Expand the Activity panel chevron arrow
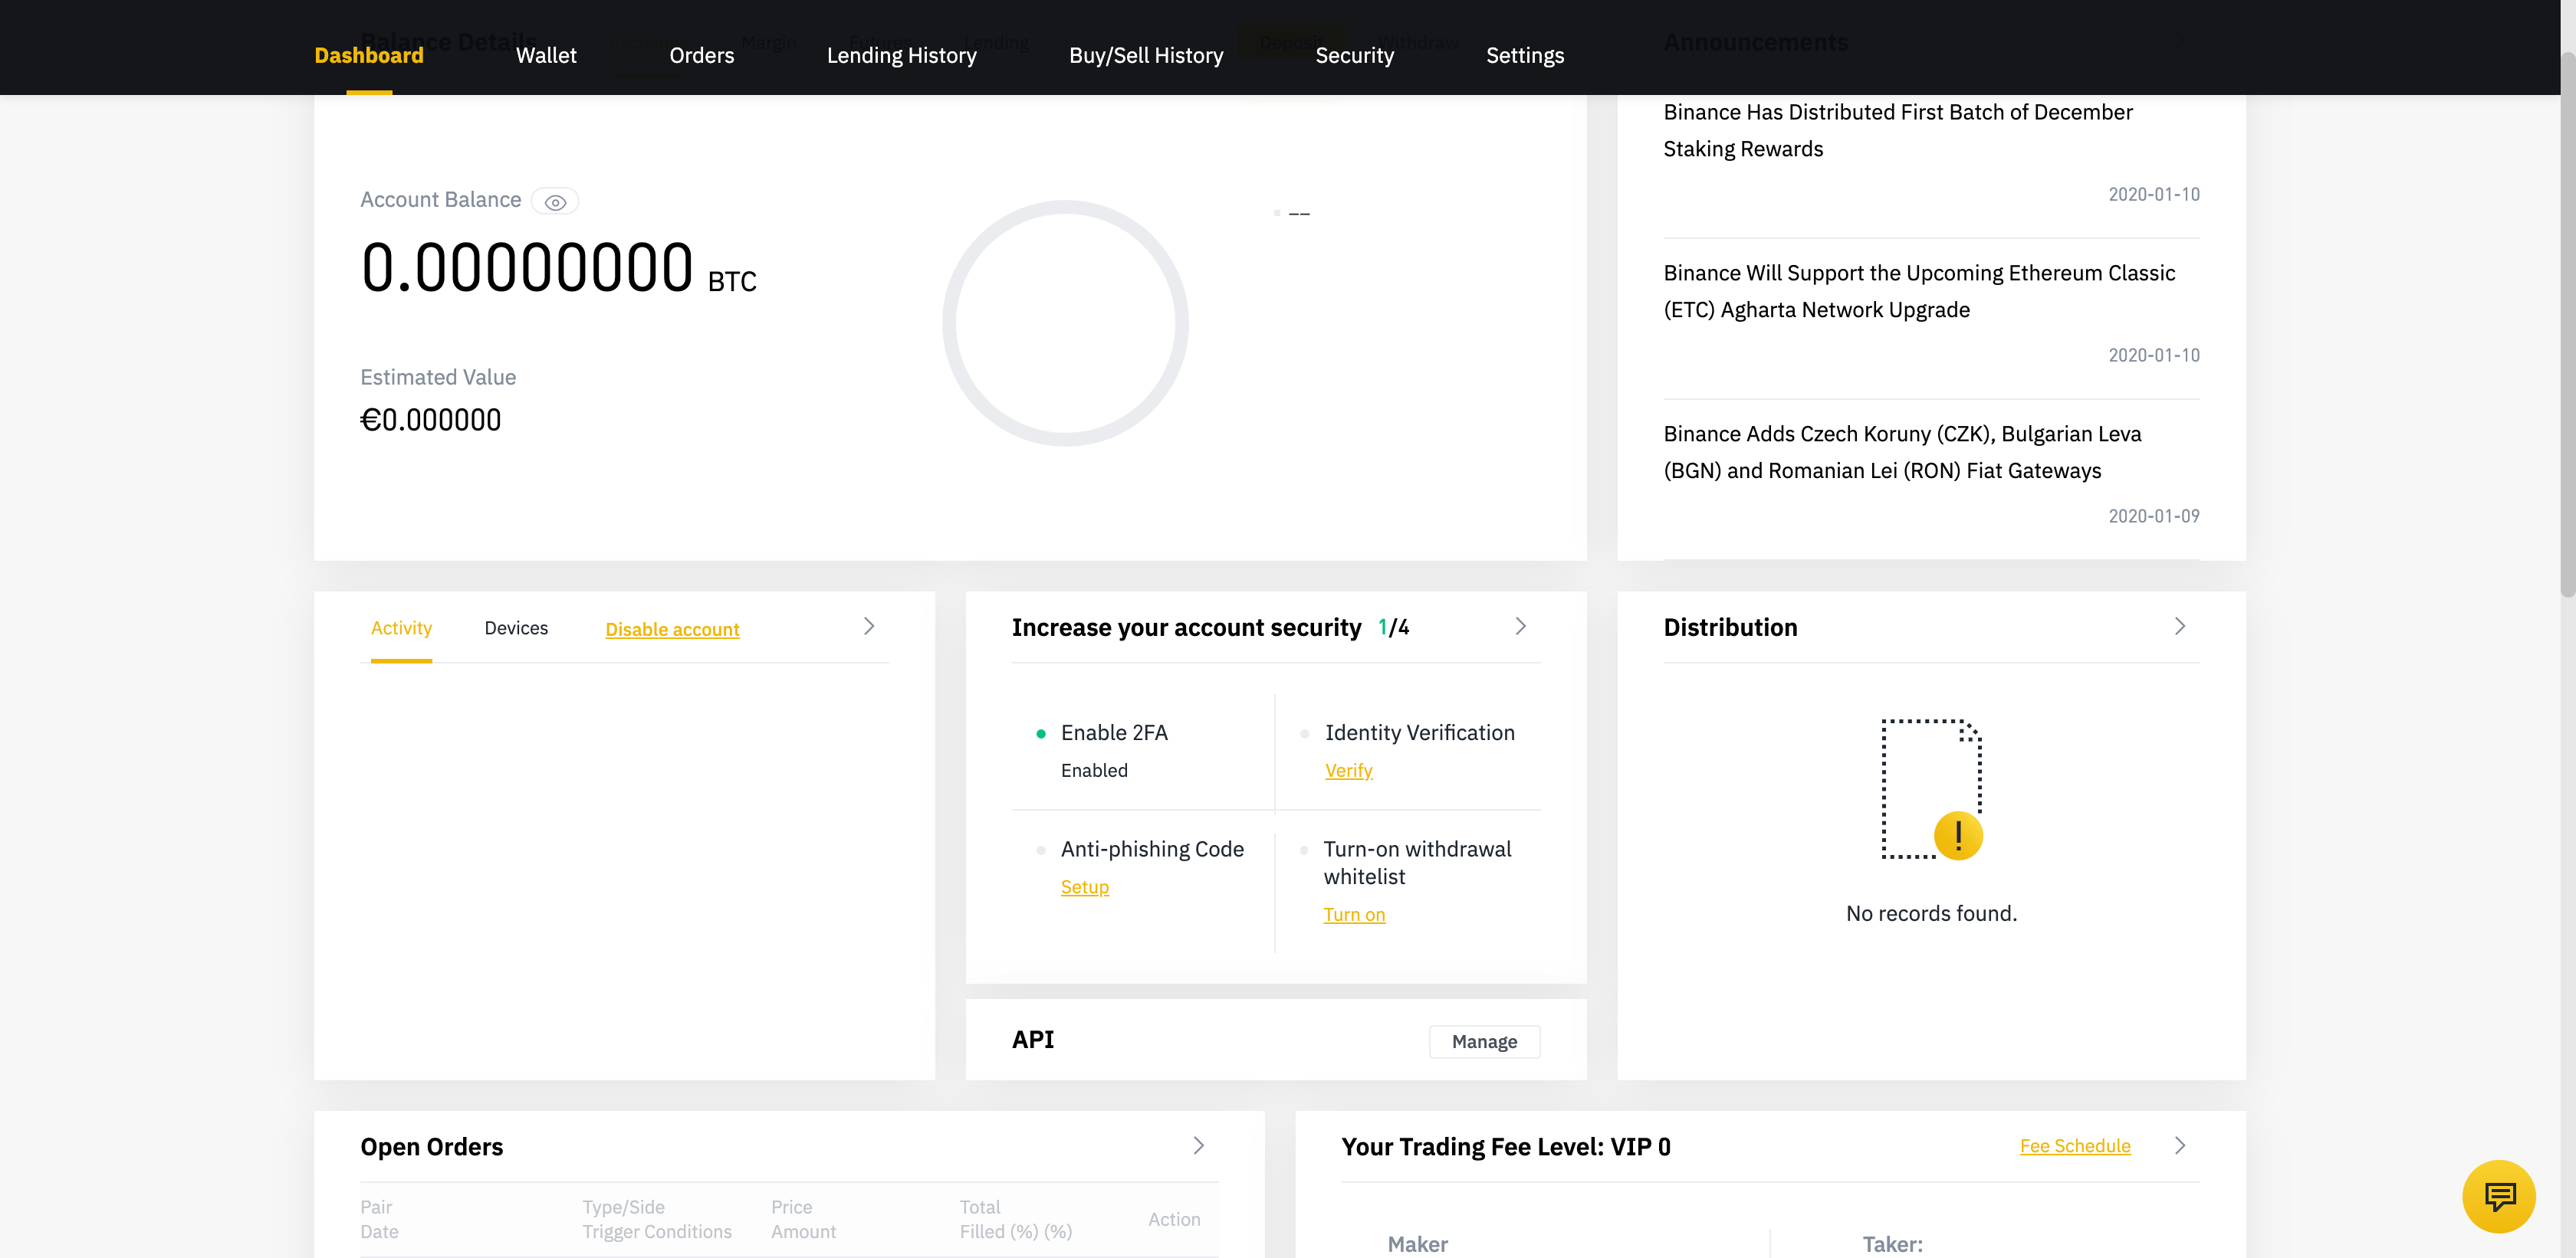This screenshot has height=1258, width=2576. 869,627
